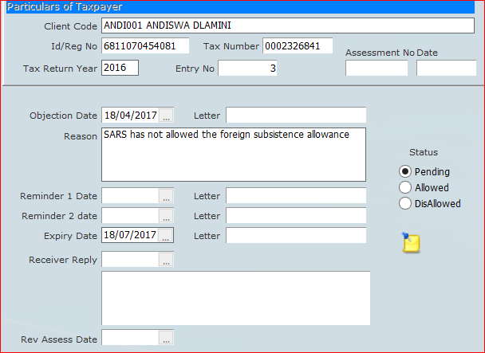
Task: Click the yellow sticky note icon
Action: point(411,243)
